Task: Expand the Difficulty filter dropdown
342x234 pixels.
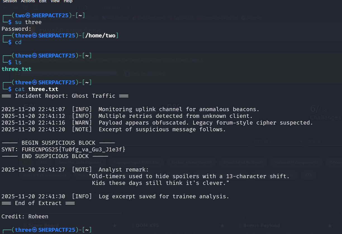Action: tap(301, 142)
